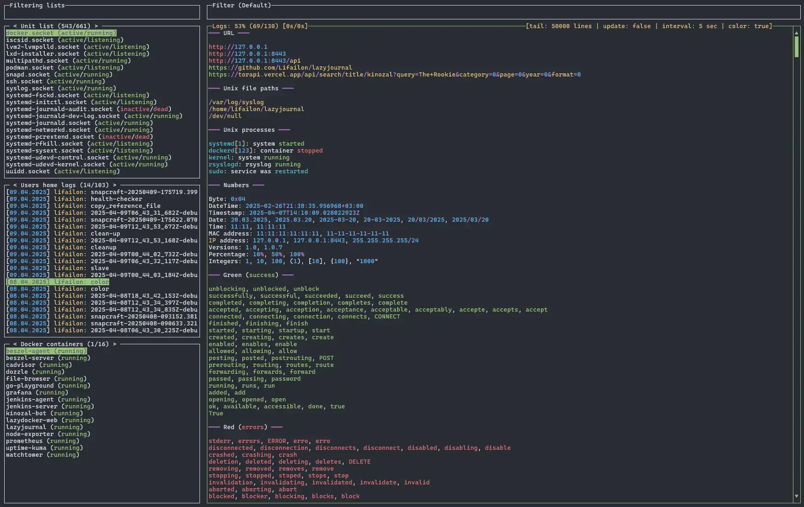Viewport: 804px width, 507px height.
Task: Select beszel-server container
Action: coord(48,358)
